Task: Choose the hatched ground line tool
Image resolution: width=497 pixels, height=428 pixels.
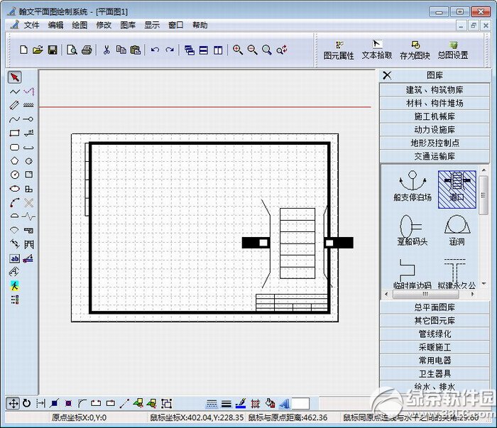Action: click(29, 106)
